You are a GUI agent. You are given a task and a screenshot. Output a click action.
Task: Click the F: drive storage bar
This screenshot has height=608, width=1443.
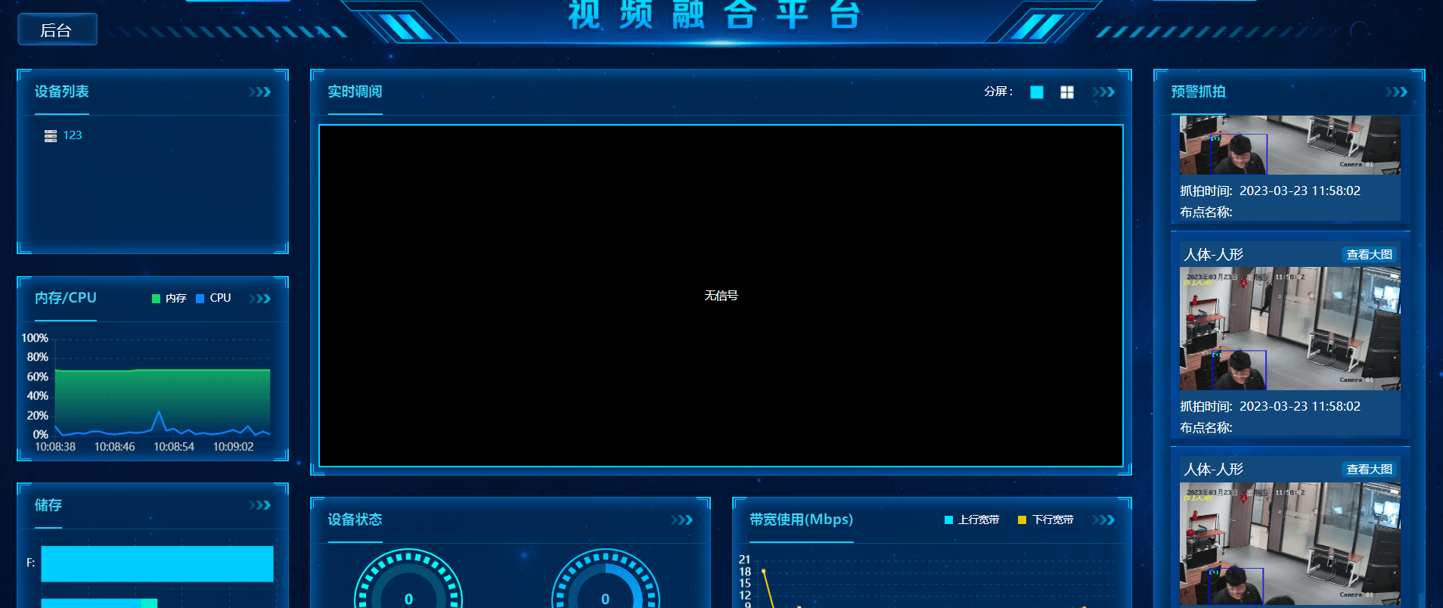(157, 563)
